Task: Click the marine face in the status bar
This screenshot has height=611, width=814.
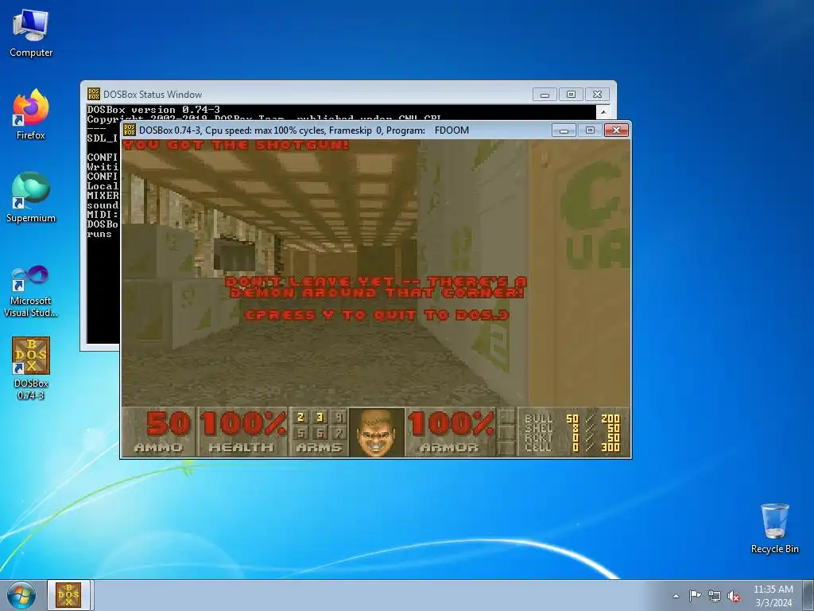Action: (377, 432)
